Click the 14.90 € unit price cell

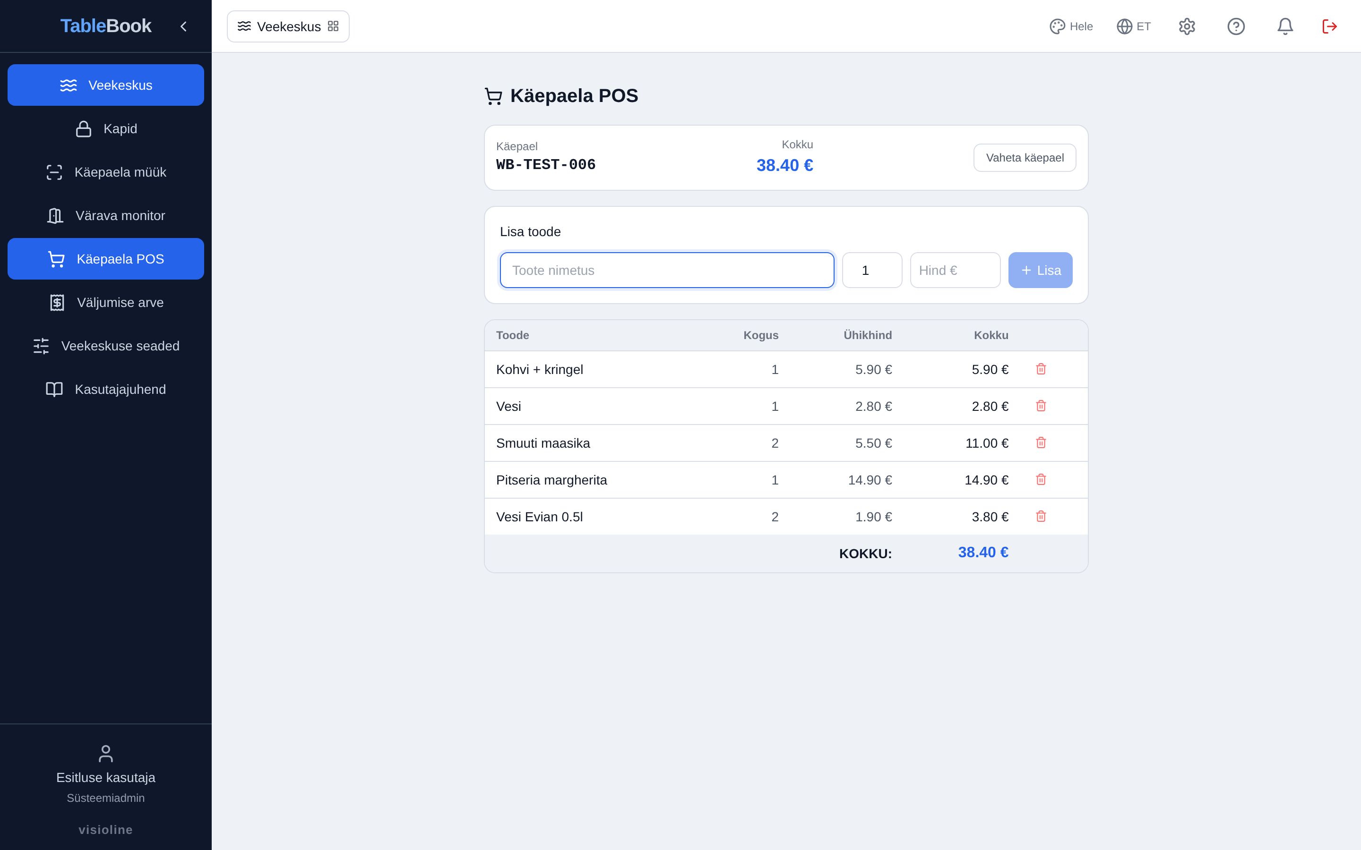pyautogui.click(x=870, y=480)
